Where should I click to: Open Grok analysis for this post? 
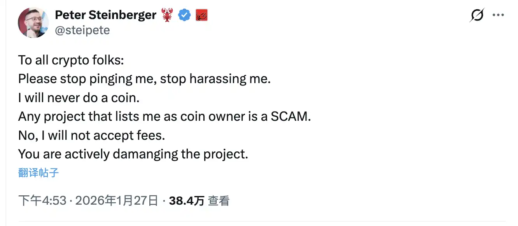coord(476,15)
